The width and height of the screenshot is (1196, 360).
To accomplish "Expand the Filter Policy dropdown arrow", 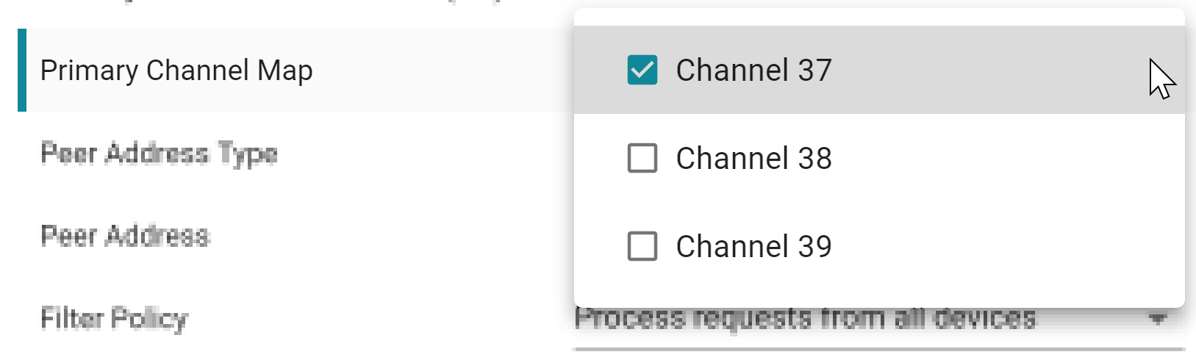I will tap(1158, 320).
